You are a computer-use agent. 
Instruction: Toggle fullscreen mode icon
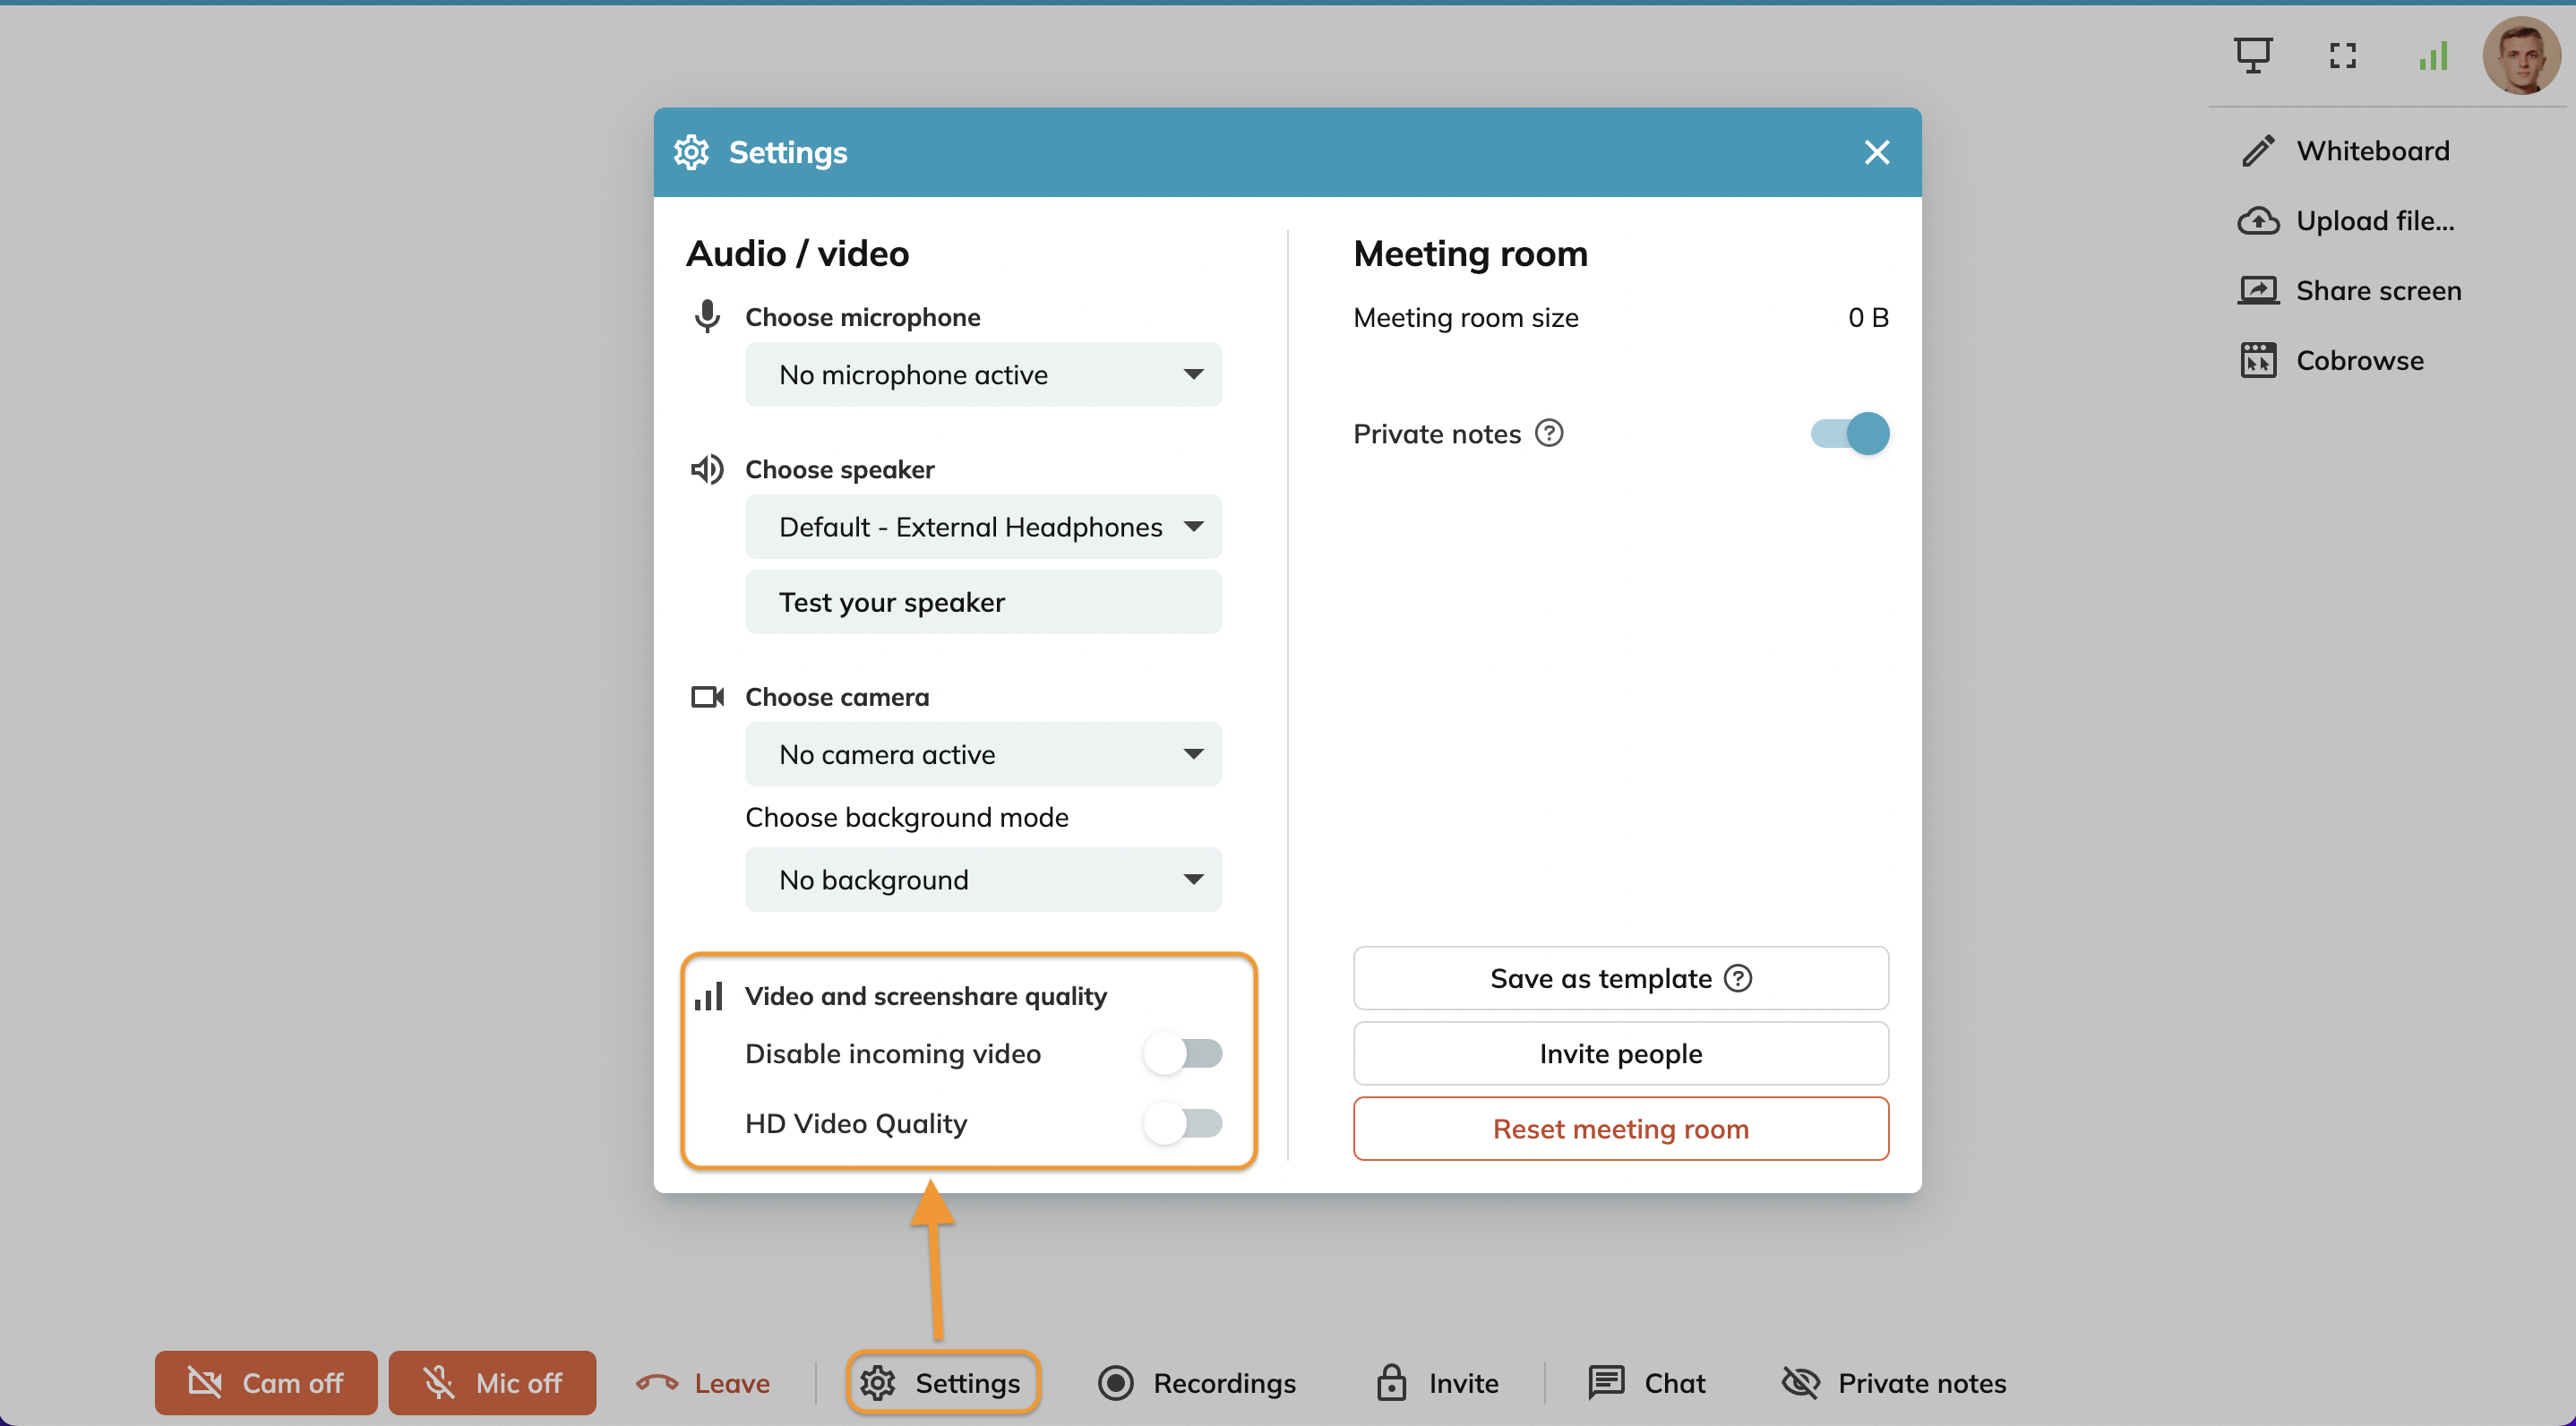point(2342,55)
